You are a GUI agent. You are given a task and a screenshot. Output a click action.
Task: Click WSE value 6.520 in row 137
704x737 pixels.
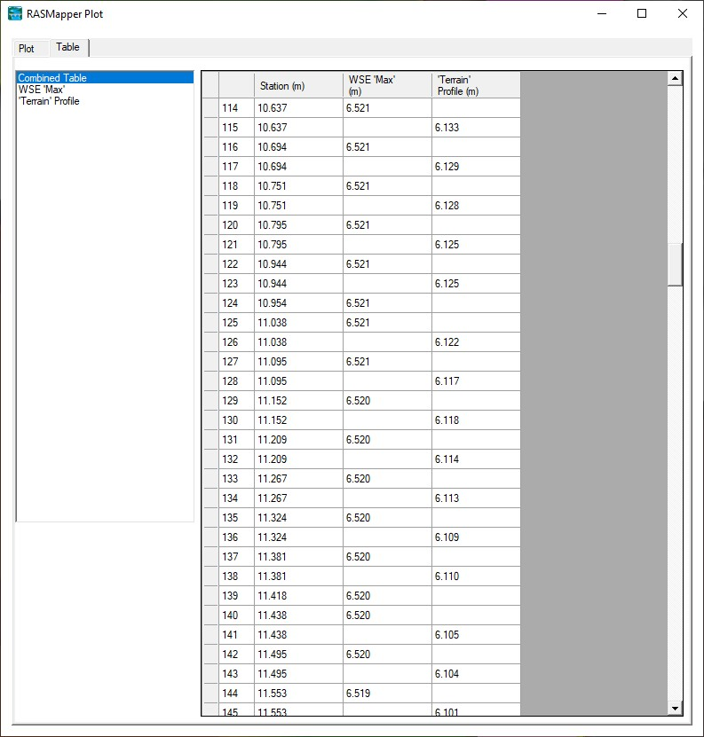pos(387,556)
